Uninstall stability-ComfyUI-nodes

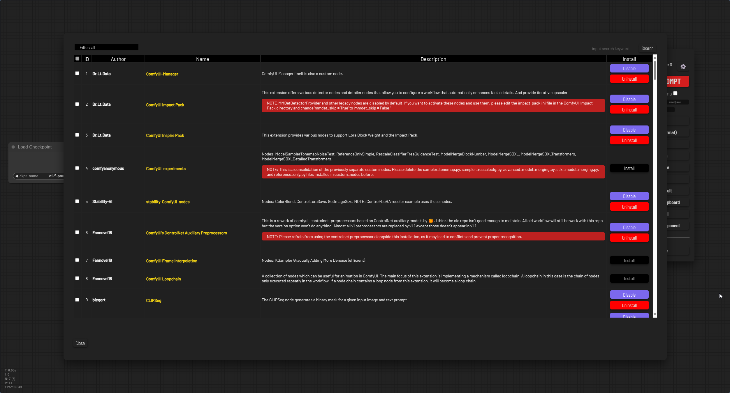tap(629, 207)
